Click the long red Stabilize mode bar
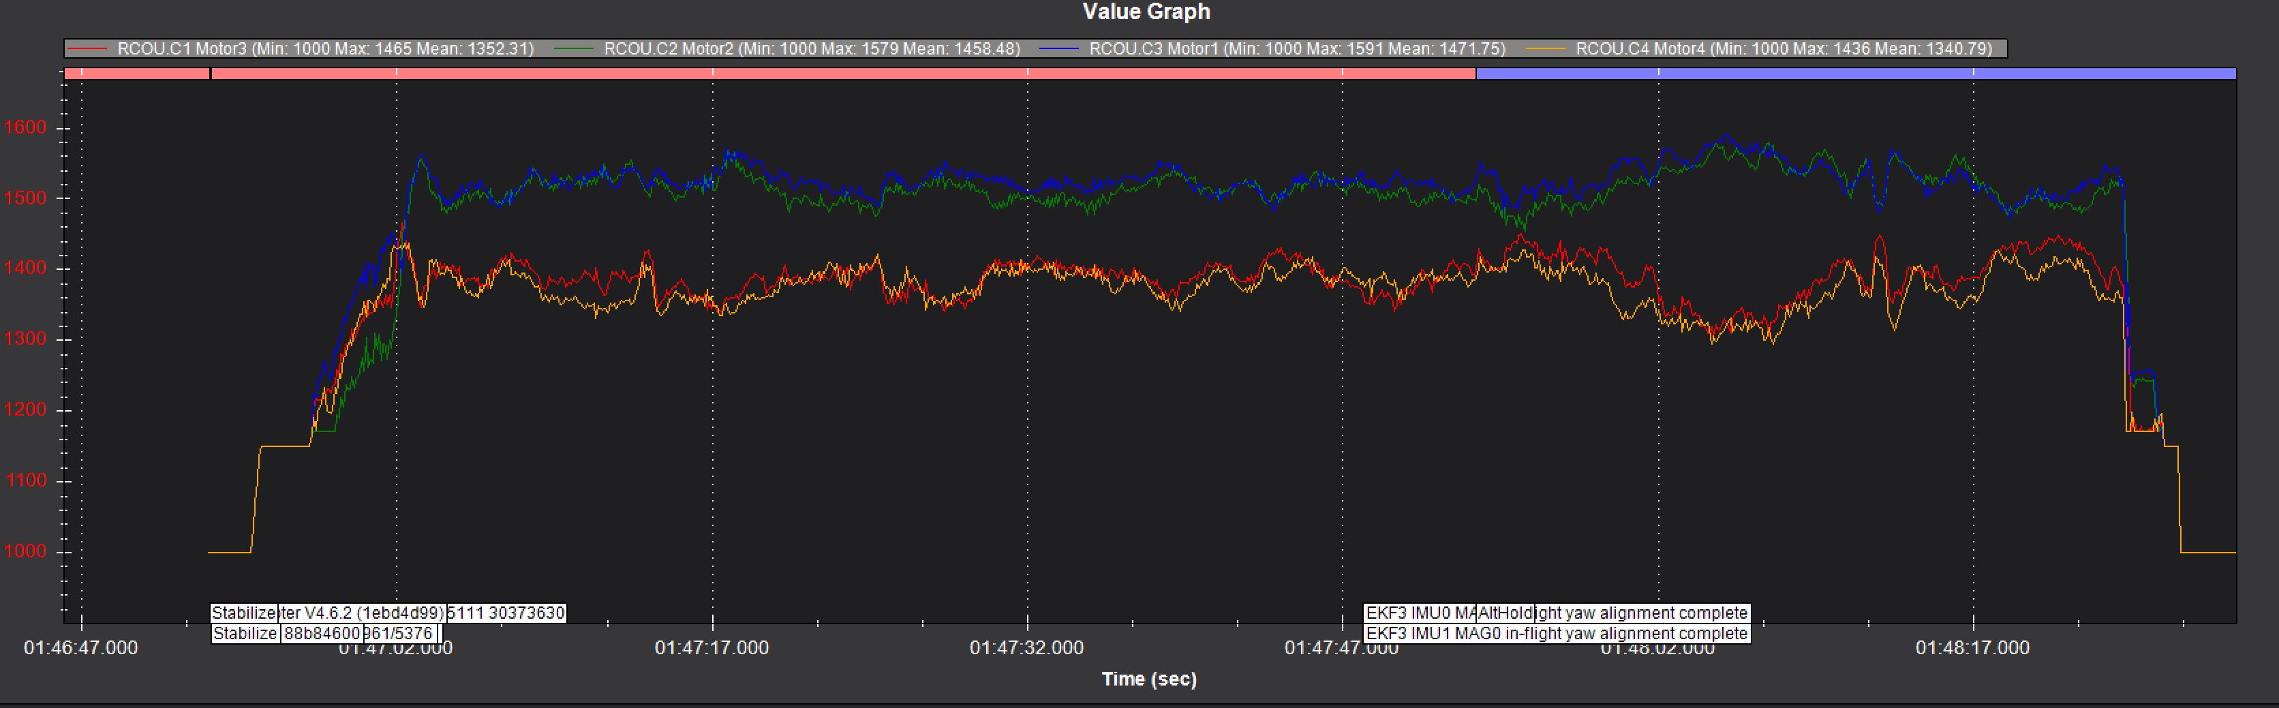The image size is (2279, 708). point(842,74)
